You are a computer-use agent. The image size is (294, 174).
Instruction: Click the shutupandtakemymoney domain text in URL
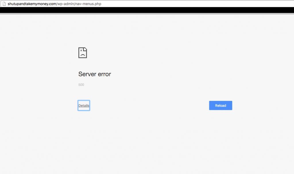click(29, 4)
